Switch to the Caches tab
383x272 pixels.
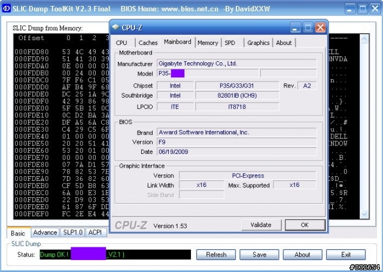click(x=148, y=43)
